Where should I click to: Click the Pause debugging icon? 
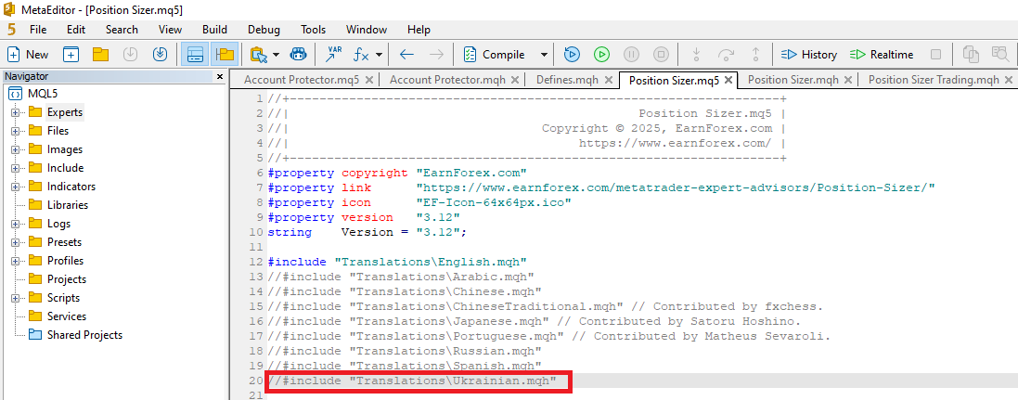coord(632,55)
